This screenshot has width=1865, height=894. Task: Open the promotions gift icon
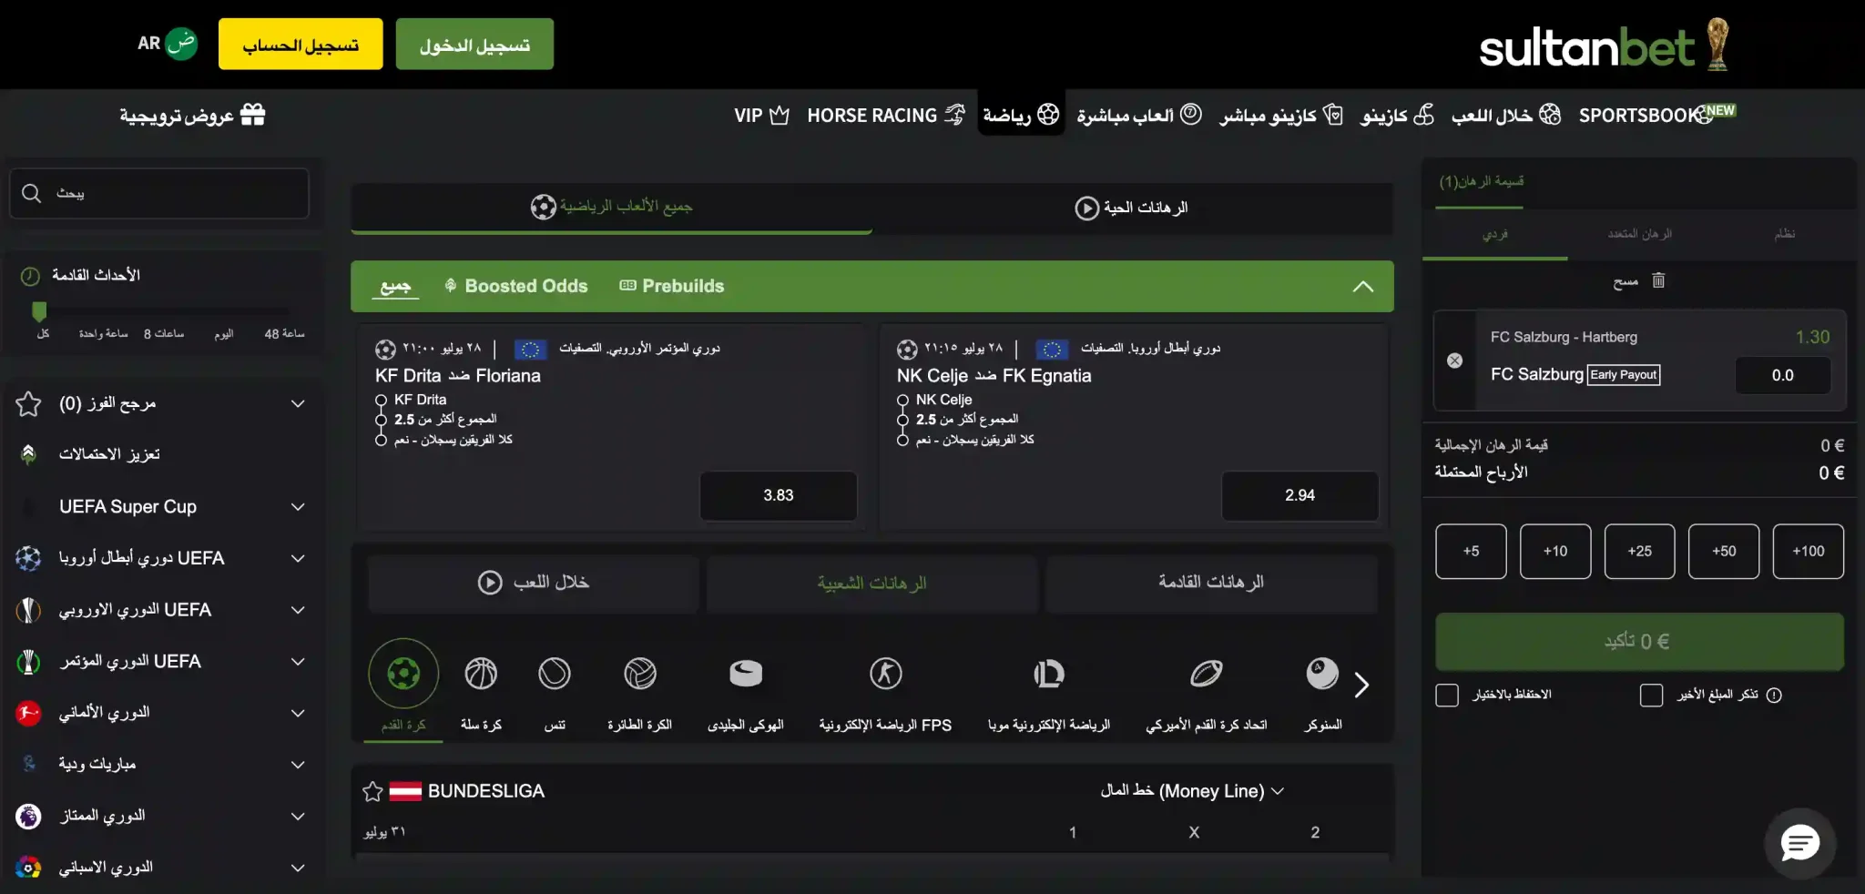(x=252, y=115)
